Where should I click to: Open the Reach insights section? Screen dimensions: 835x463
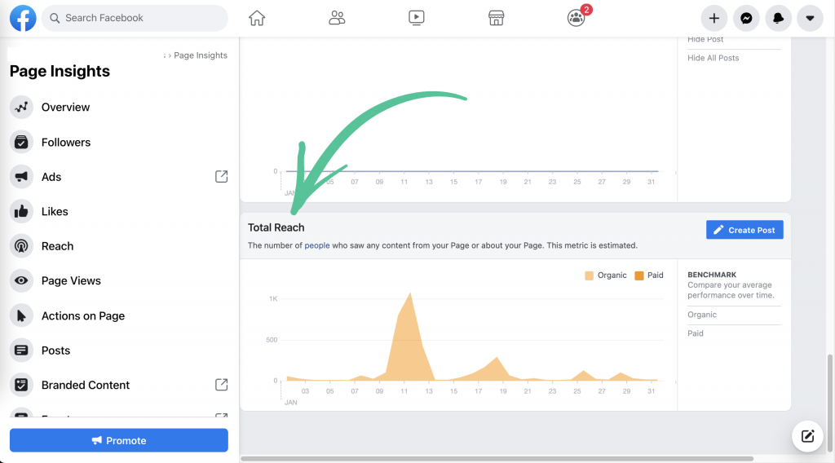click(119, 246)
